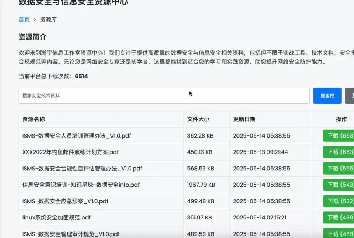Sort by the 资源名称 column header
The height and width of the screenshot is (238, 354).
coord(33,119)
